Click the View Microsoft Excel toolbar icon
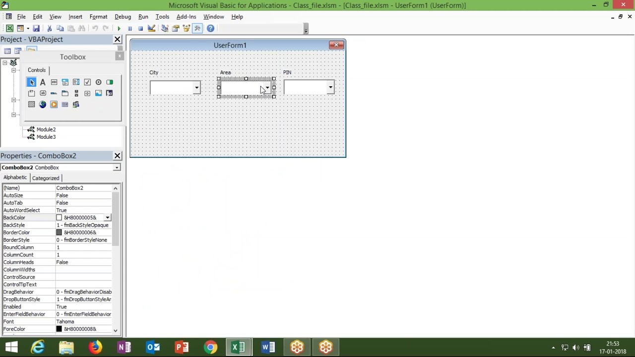 click(9, 28)
